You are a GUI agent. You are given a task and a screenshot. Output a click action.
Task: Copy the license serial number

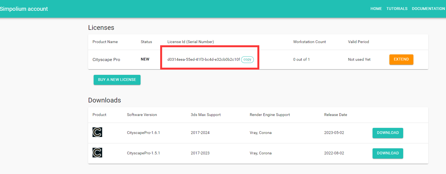247,59
